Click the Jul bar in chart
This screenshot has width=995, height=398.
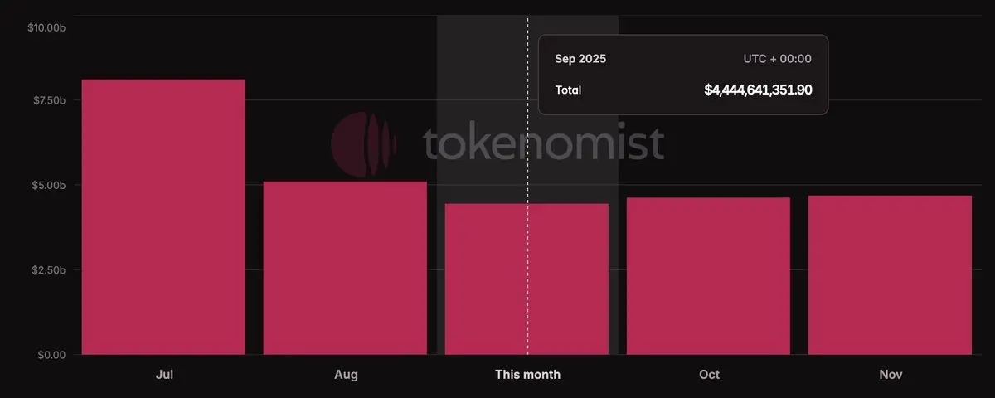point(163,217)
